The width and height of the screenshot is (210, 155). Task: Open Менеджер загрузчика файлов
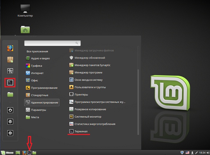pyautogui.click(x=91, y=50)
